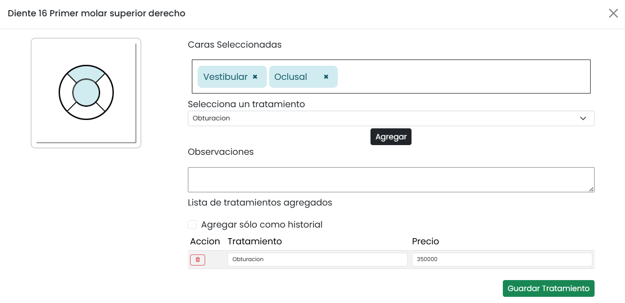Remove the Vestibular face using its x icon
The image size is (625, 303).
click(255, 76)
